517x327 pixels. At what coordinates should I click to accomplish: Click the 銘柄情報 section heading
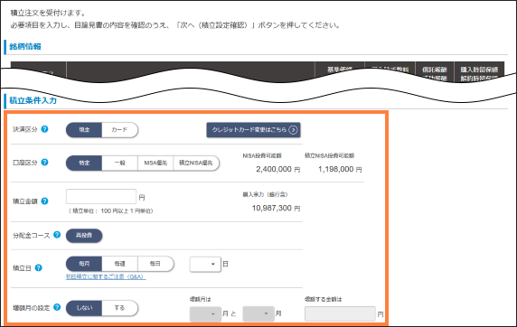click(x=25, y=46)
